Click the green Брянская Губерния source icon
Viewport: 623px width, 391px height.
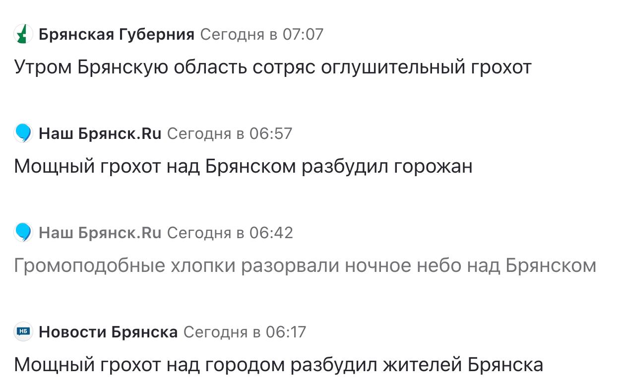[23, 34]
